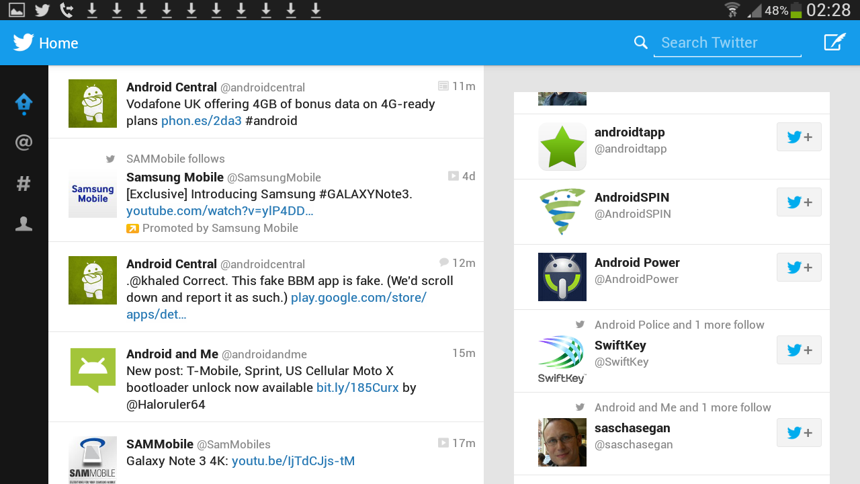
Task: Tap 'Promoted by Samsung Mobile' label
Action: 220,229
